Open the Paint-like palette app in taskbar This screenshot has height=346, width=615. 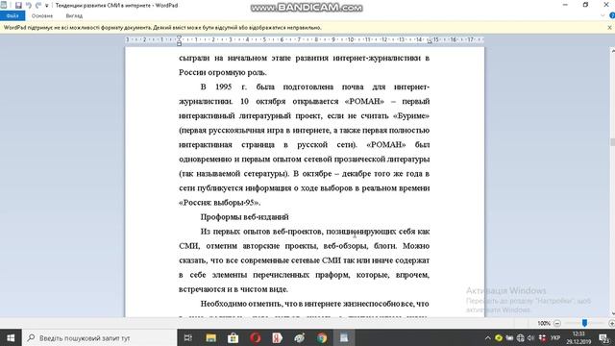(300, 337)
